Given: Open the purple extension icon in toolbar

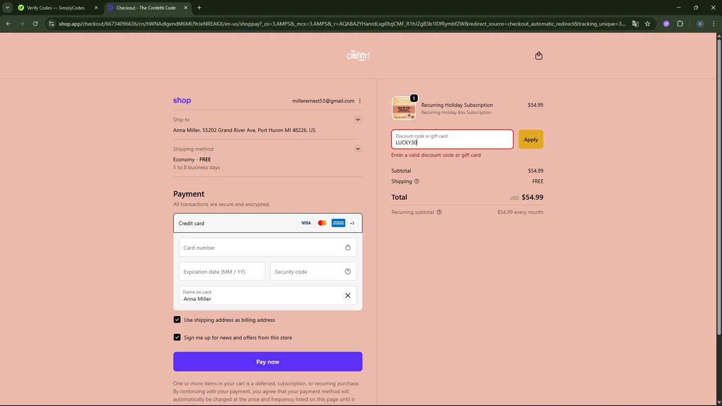Looking at the screenshot, I should click(666, 24).
